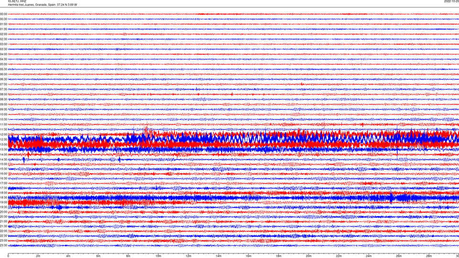459x258 pixels.
Task: Select the 06:00 time row label
Action: (x=3, y=75)
